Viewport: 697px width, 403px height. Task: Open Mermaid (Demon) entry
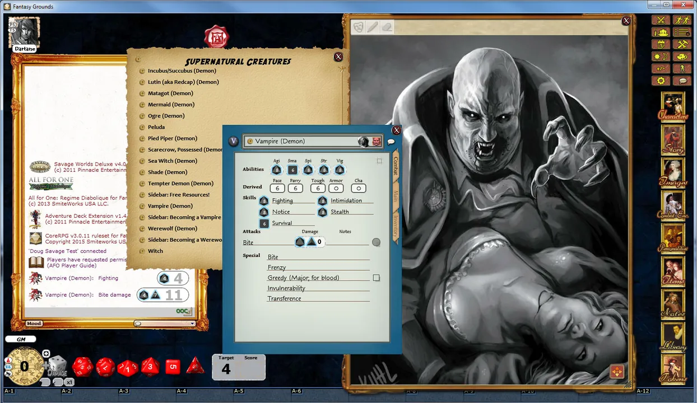point(171,105)
